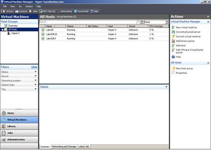Sort by CPU Average column header
The width and height of the screenshot is (211, 150).
point(158,26)
